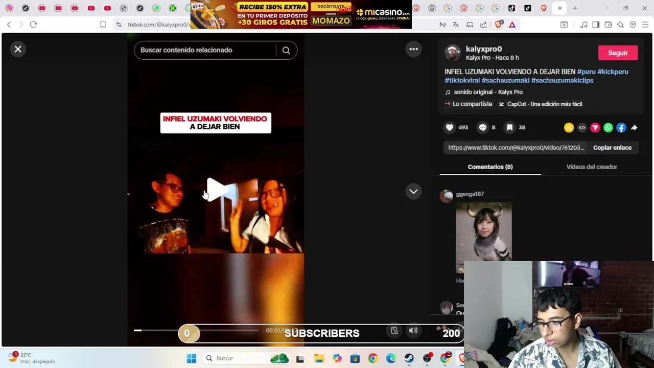
Task: Open the Brave Shields lion icon
Action: [x=498, y=25]
